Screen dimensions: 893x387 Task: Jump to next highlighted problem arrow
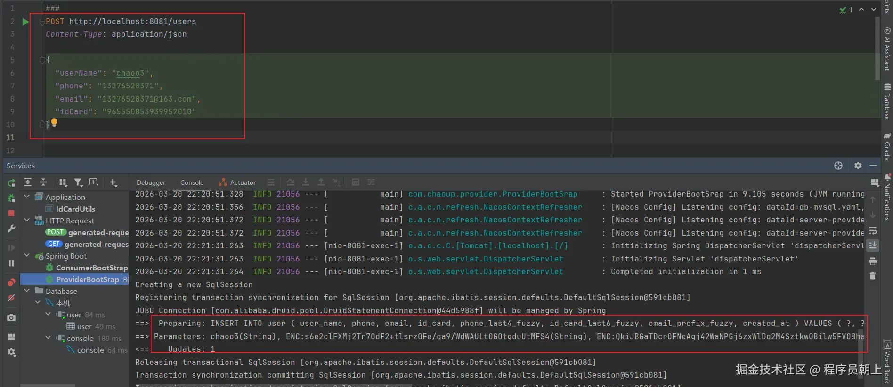(x=874, y=9)
